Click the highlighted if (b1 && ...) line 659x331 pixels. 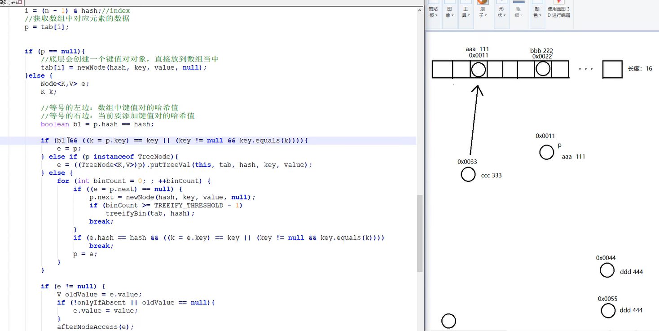(x=175, y=140)
